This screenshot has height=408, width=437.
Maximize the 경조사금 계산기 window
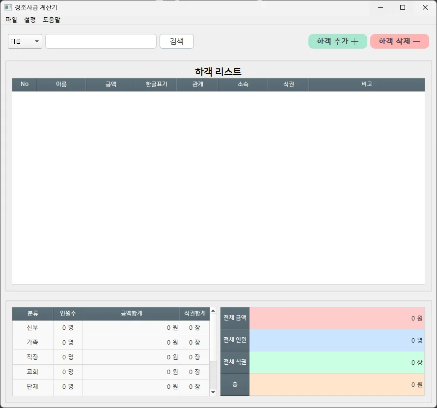[x=403, y=7]
